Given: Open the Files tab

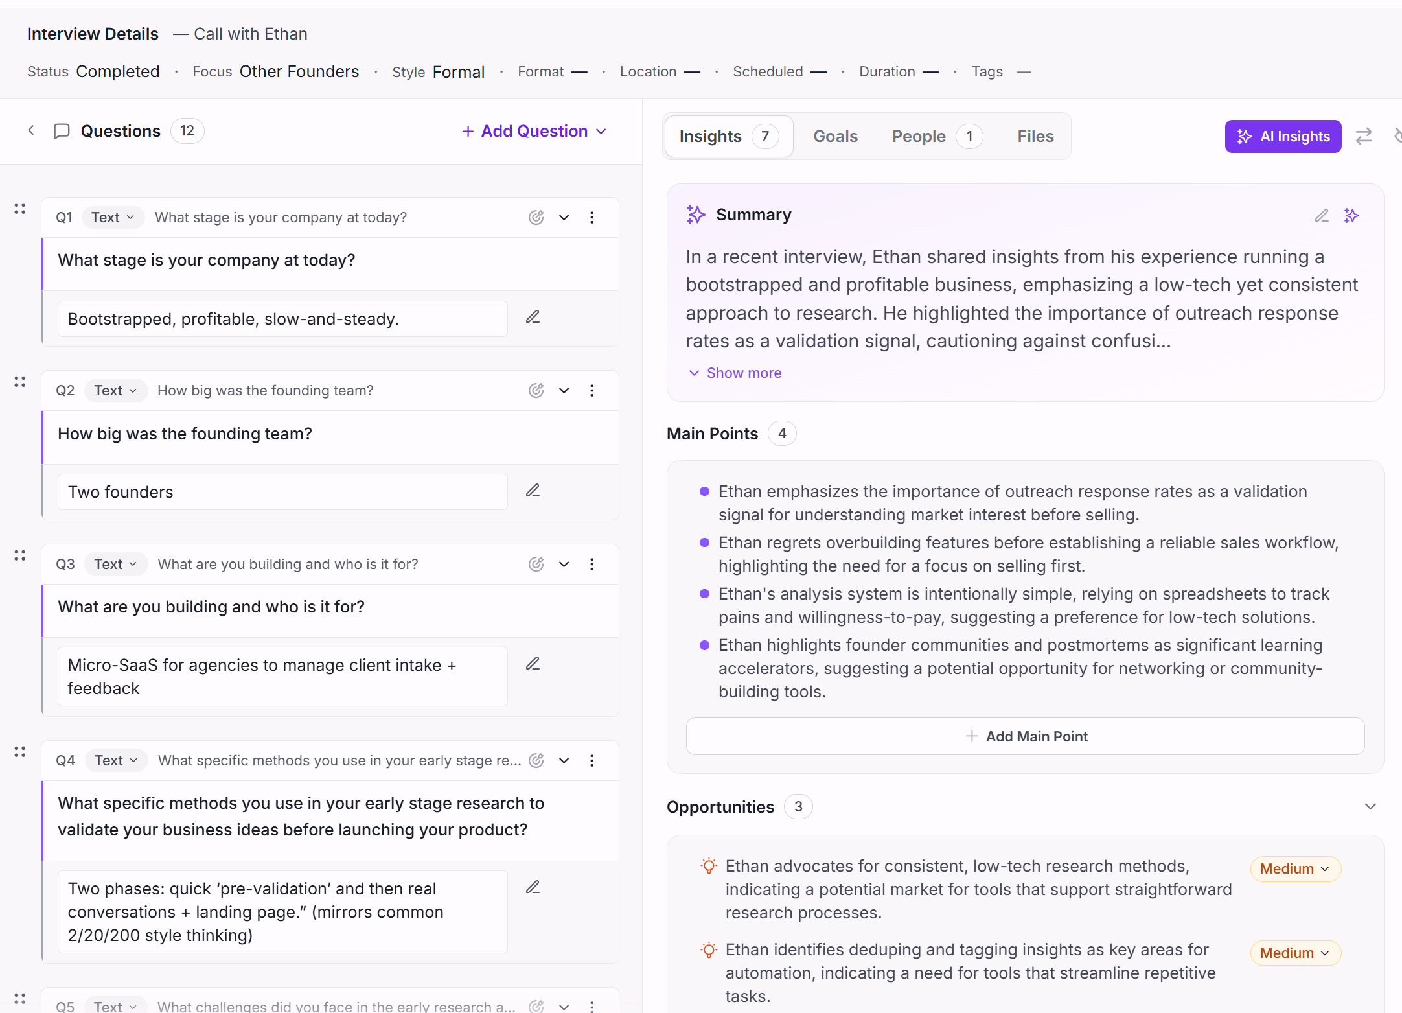Looking at the screenshot, I should 1035,136.
